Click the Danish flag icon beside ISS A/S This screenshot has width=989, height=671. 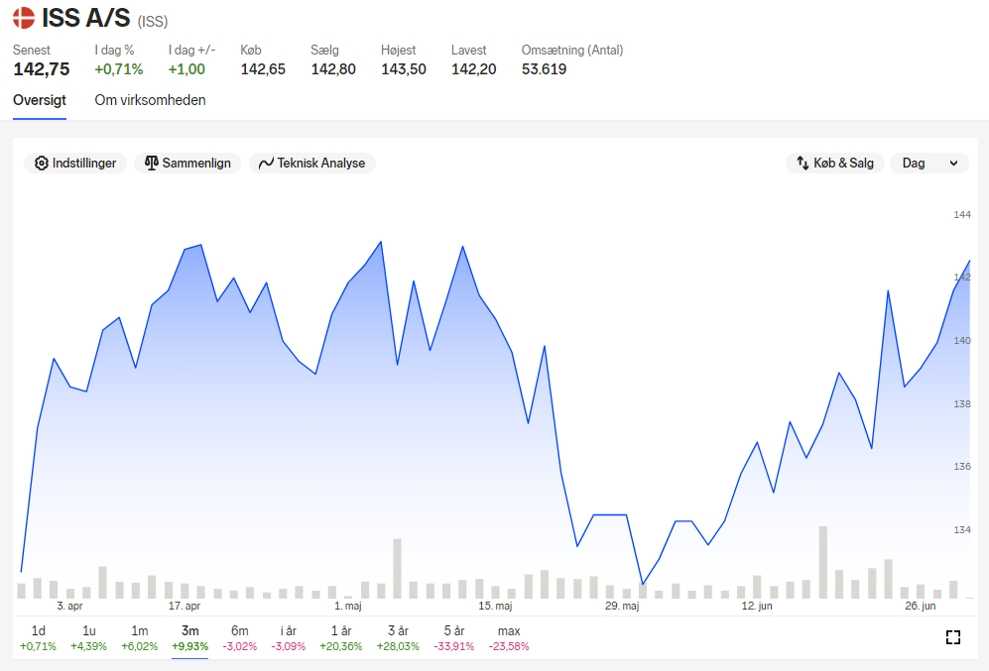pos(24,18)
